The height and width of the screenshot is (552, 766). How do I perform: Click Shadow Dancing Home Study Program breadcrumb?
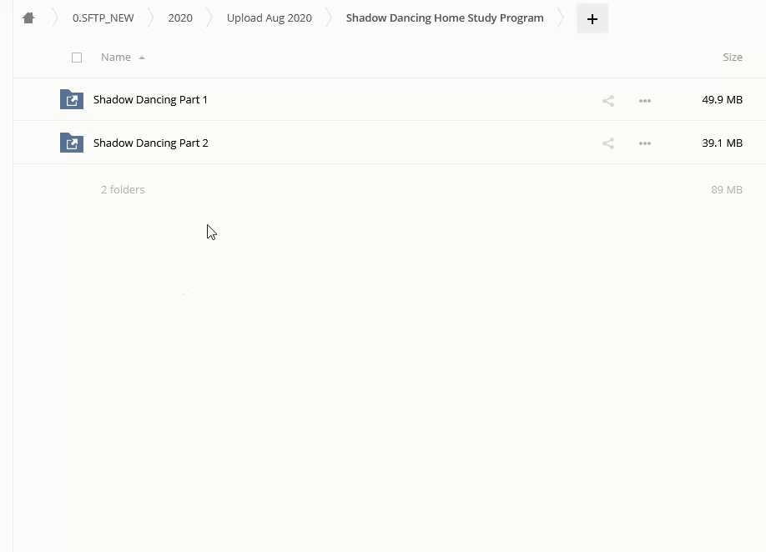tap(444, 18)
